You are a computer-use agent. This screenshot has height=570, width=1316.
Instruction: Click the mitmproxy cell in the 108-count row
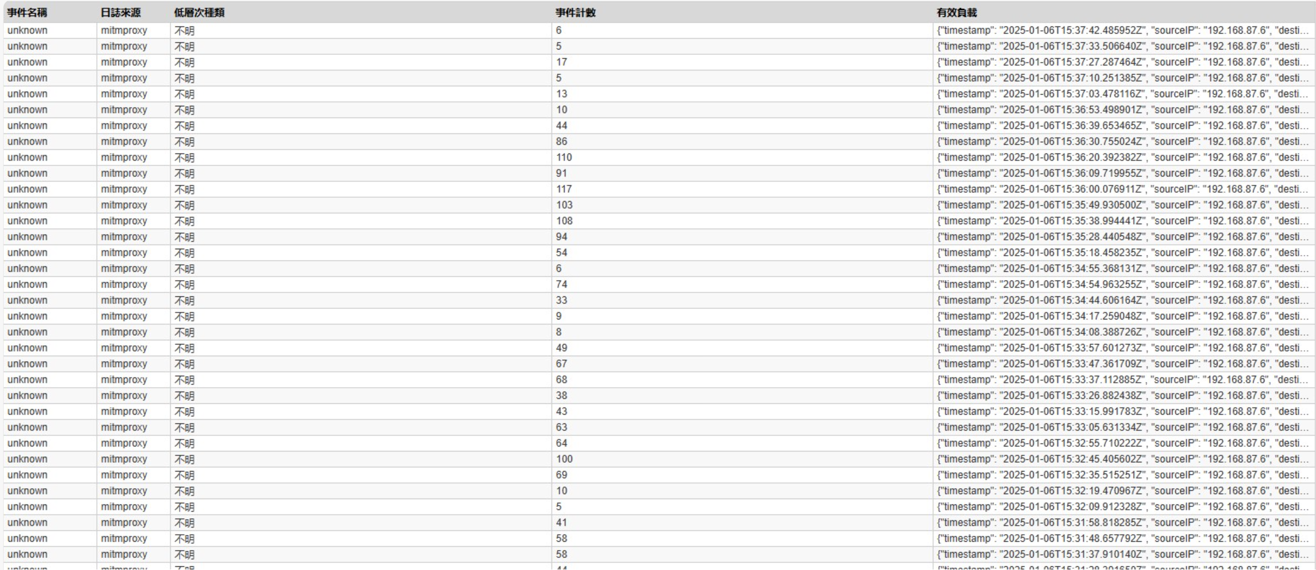pos(123,221)
